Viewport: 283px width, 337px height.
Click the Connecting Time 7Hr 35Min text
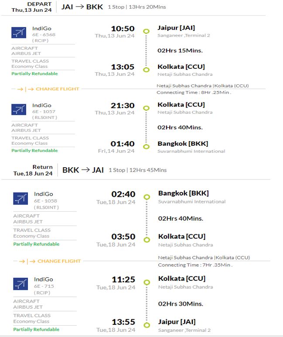pos(195,265)
